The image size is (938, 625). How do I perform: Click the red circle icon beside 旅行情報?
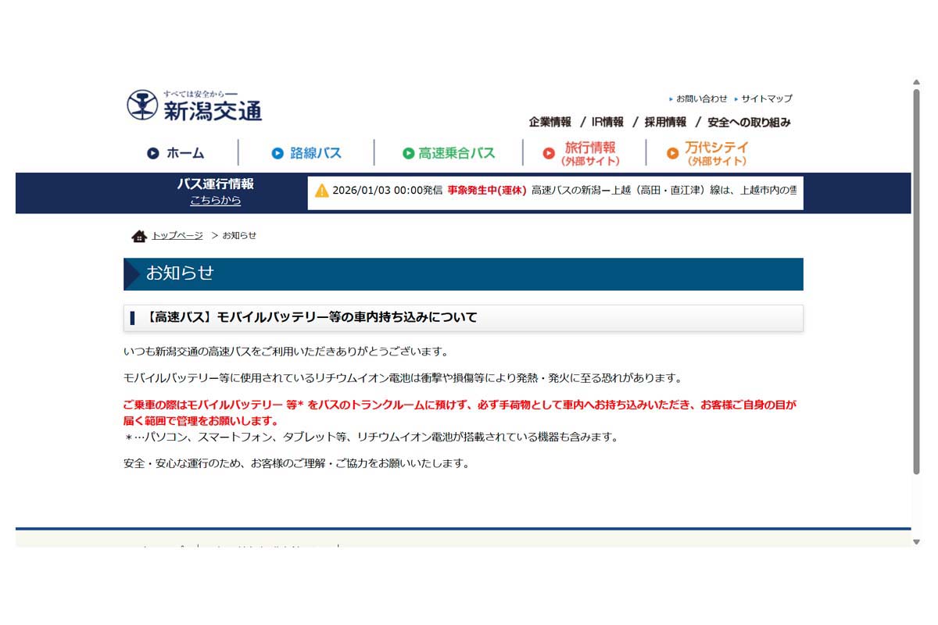[550, 154]
